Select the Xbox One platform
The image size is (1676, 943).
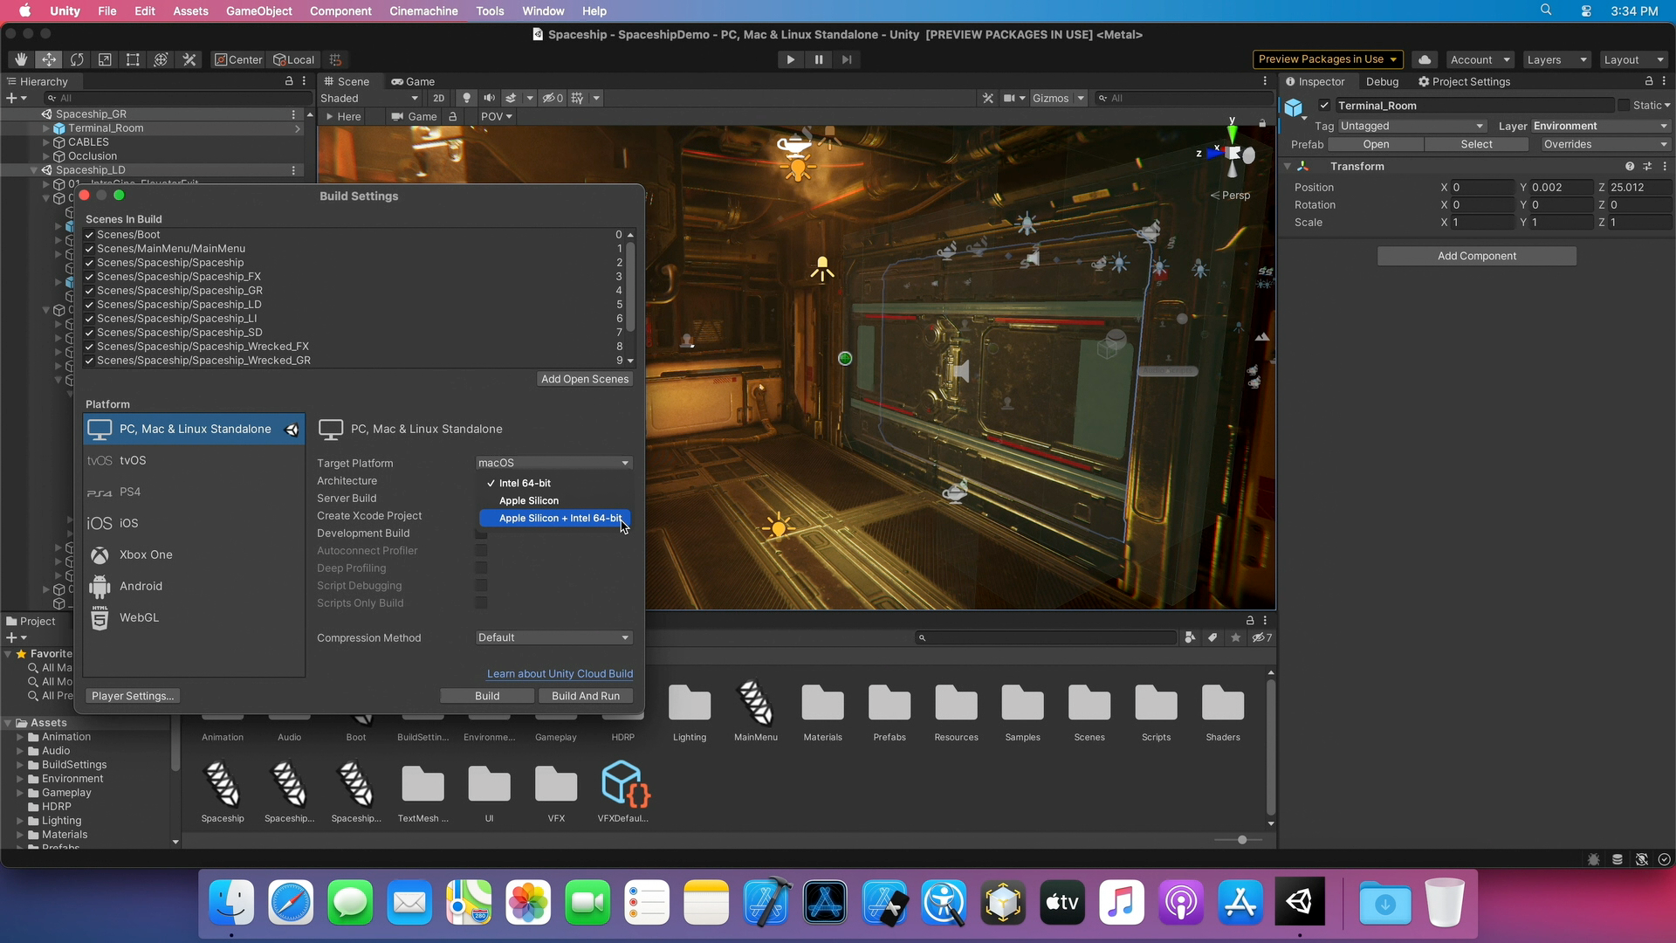tap(194, 554)
